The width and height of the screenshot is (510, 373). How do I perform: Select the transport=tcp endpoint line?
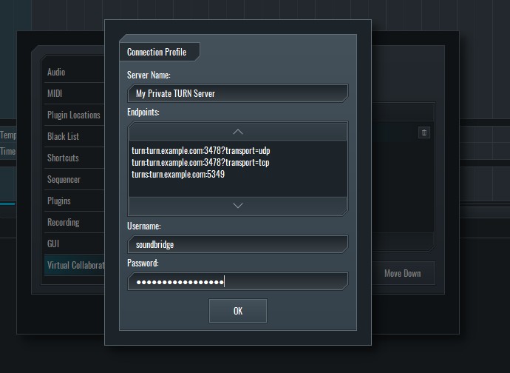pyautogui.click(x=200, y=163)
